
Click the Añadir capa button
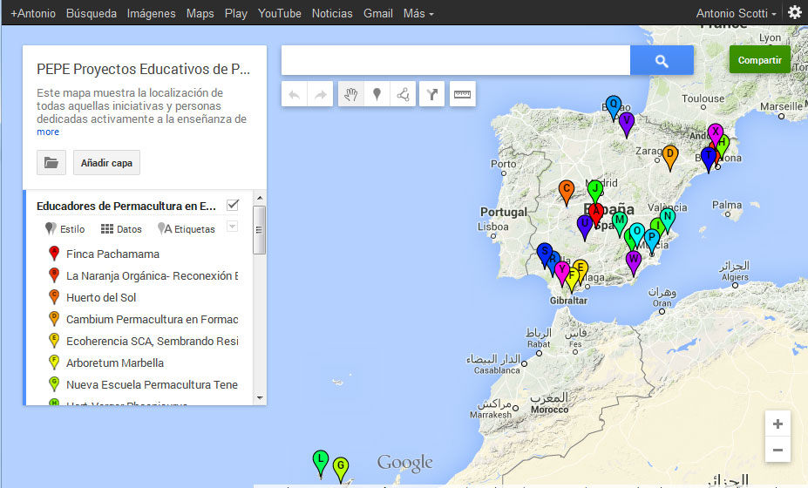106,163
